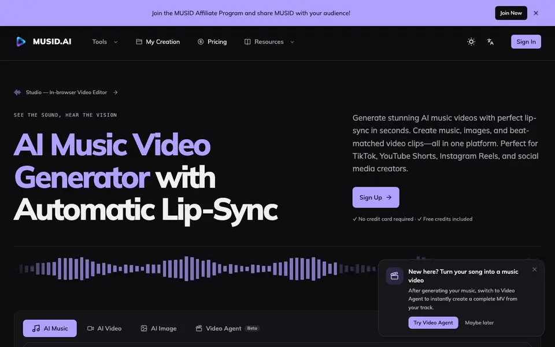555x347 pixels.
Task: Click the arrow icon inside Sign Up
Action: coord(389,197)
